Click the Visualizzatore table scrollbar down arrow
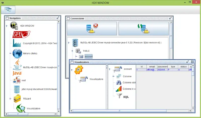This screenshot has height=118, width=201. coord(193,108)
